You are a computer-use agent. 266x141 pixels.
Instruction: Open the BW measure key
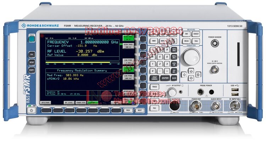187,34
